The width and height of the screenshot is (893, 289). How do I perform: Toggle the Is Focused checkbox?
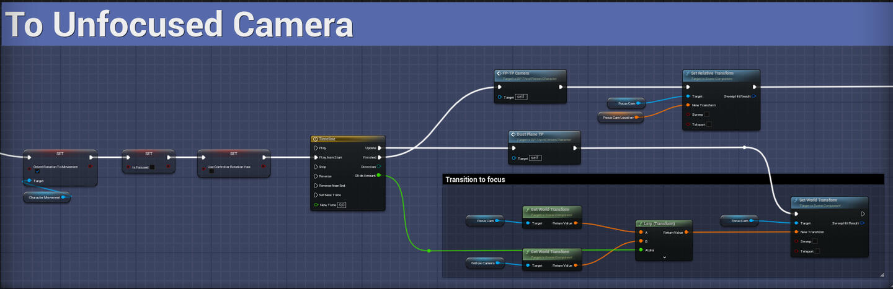152,167
